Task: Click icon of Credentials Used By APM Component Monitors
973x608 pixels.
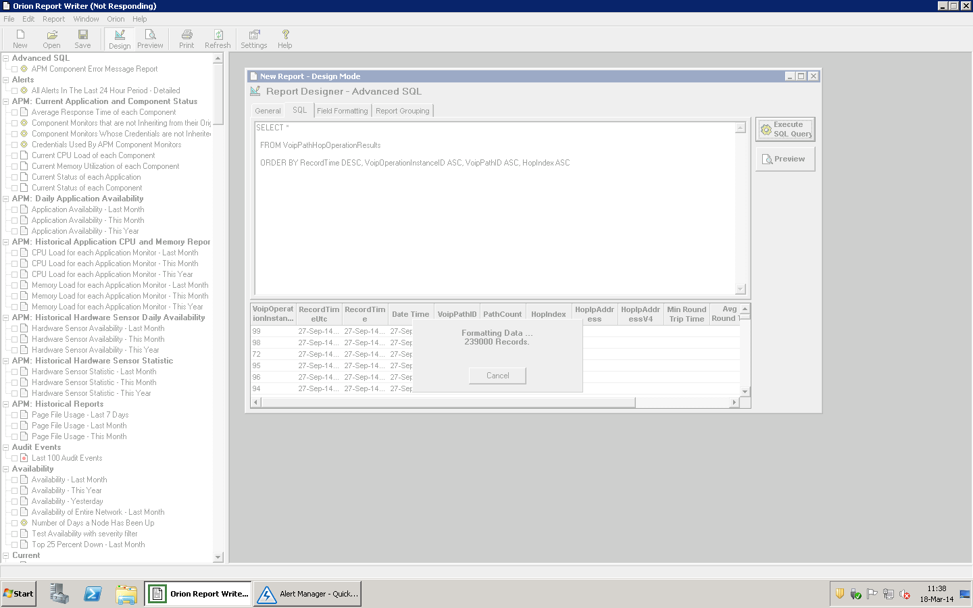Action: [24, 145]
